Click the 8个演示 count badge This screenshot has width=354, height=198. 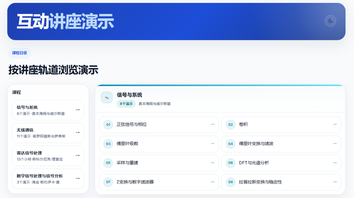click(x=126, y=104)
